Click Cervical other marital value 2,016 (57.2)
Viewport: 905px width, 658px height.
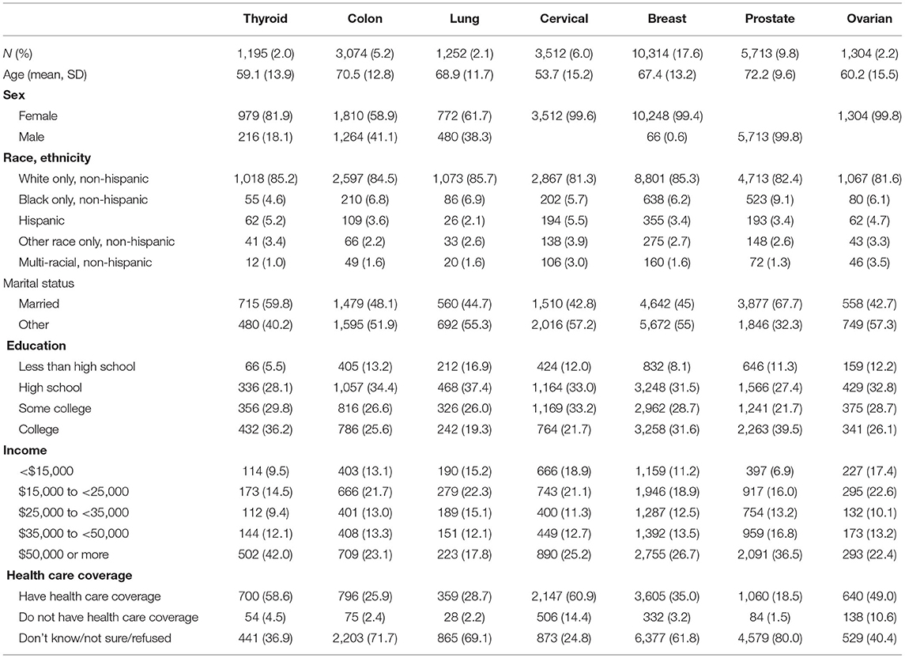(x=564, y=325)
